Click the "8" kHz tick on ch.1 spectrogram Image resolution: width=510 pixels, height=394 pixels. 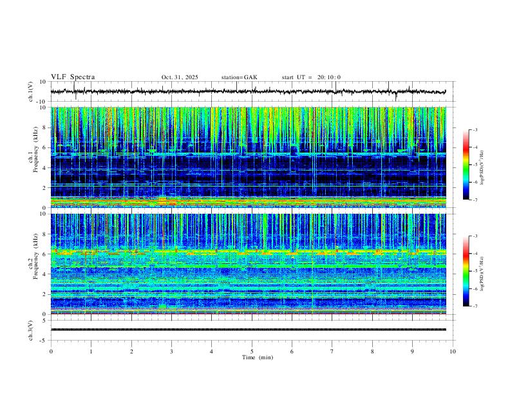[x=44, y=127]
